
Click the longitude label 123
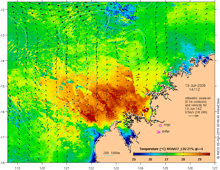[116, 168]
